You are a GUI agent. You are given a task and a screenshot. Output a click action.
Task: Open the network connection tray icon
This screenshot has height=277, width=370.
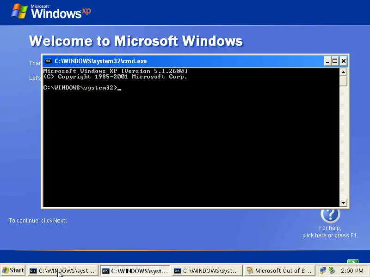click(x=323, y=270)
